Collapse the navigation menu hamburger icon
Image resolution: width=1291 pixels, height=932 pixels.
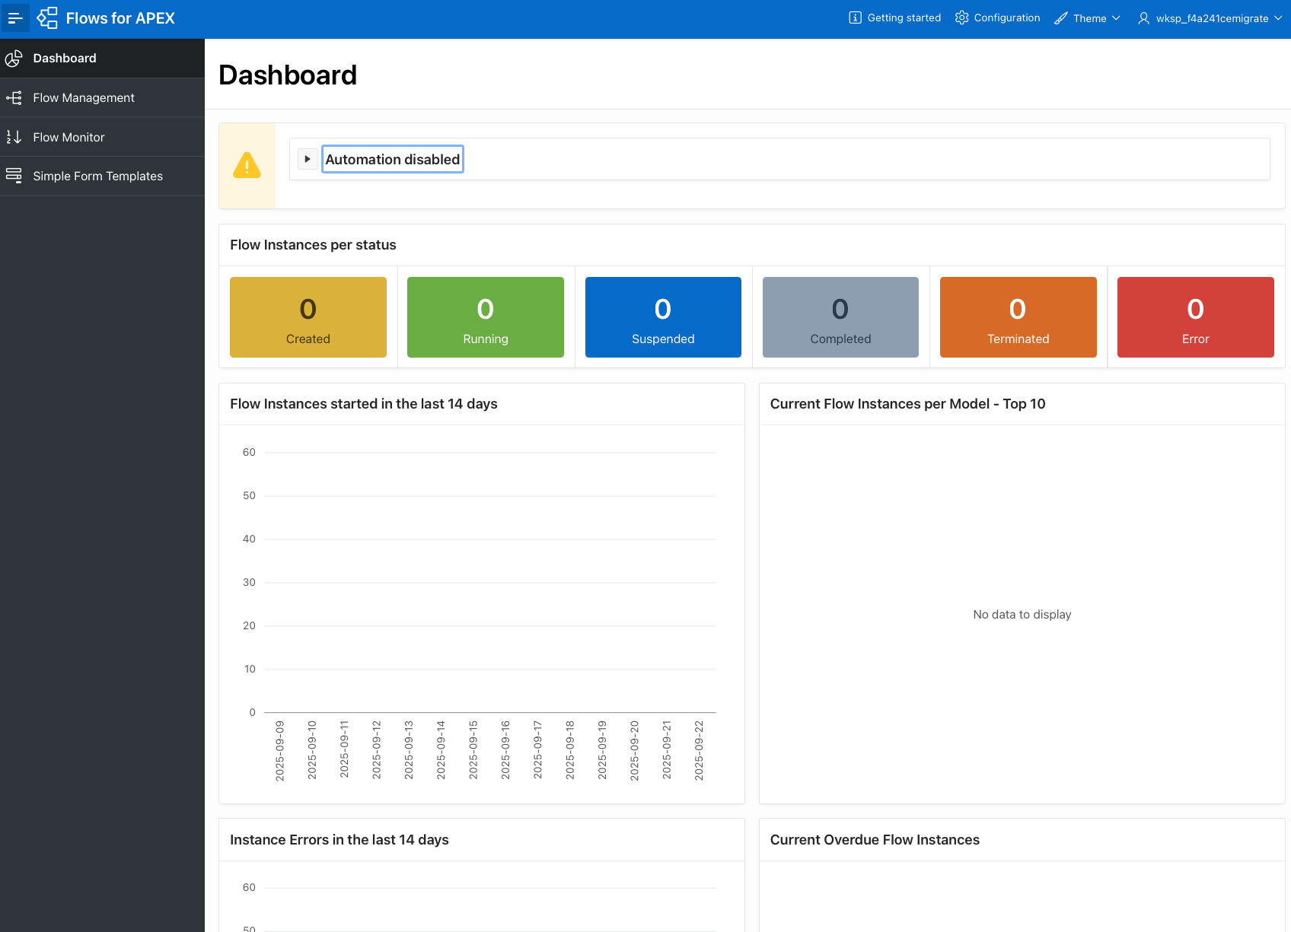[15, 18]
